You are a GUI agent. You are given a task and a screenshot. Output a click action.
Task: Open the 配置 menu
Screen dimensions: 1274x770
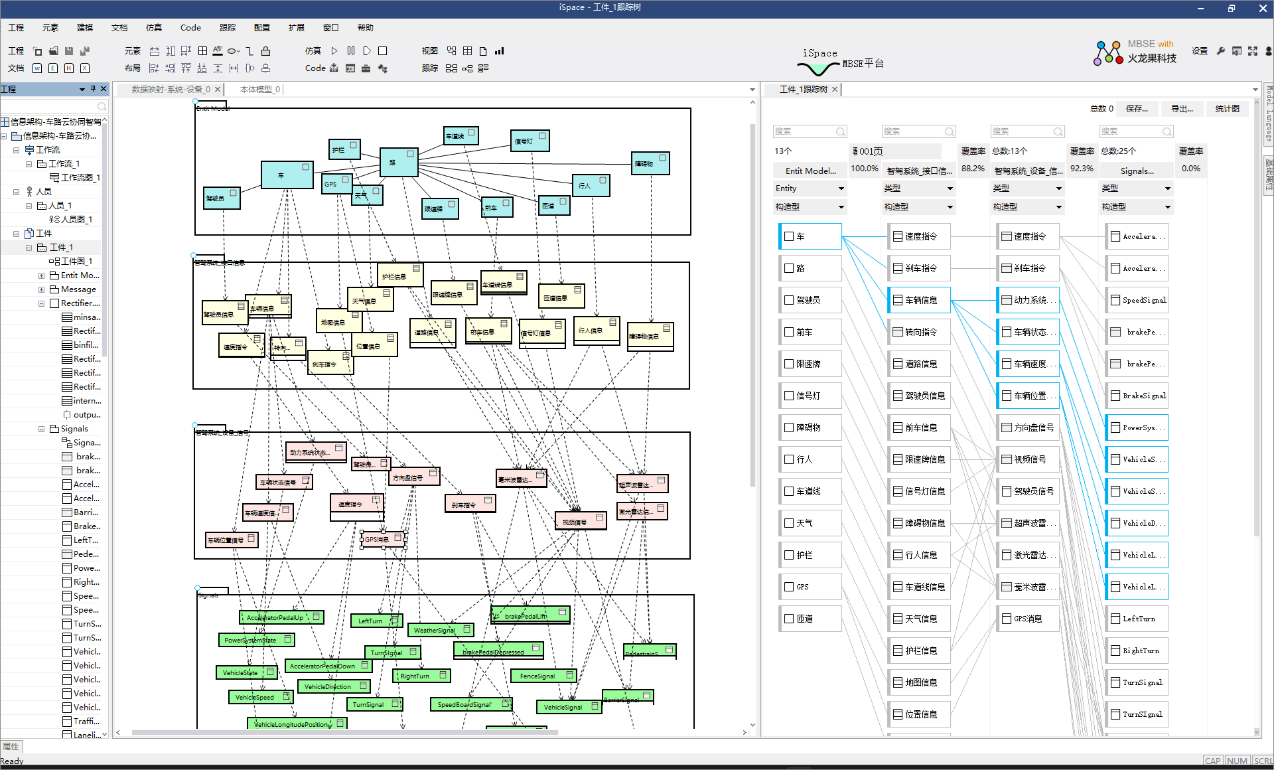pos(262,27)
